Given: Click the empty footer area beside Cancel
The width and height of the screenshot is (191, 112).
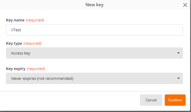Looking at the screenshot, I should [x=69, y=100].
